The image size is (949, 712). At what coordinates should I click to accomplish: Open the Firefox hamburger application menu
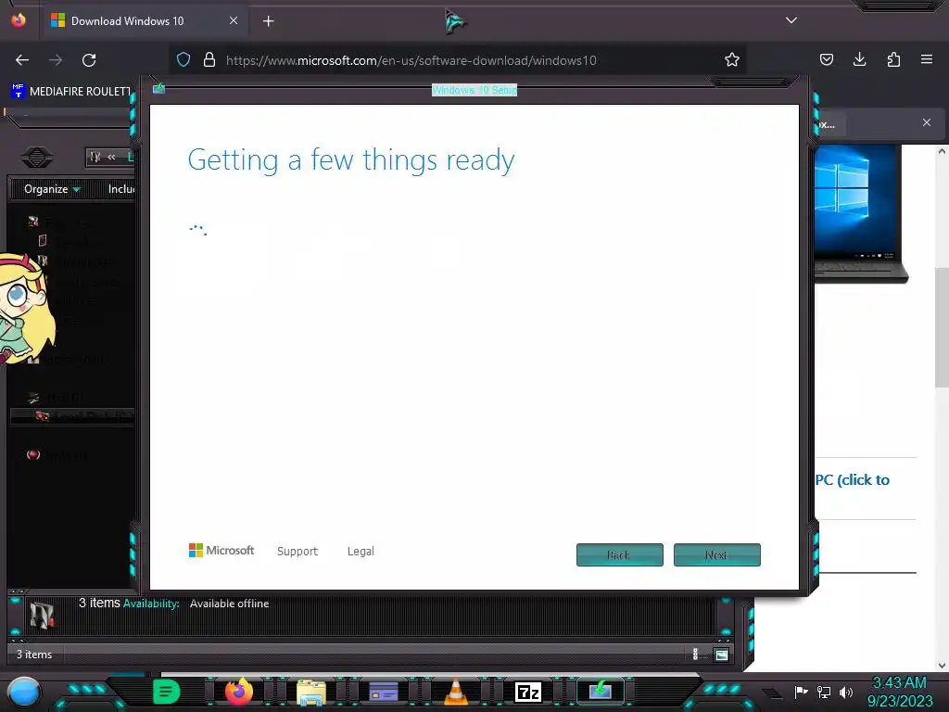927,59
